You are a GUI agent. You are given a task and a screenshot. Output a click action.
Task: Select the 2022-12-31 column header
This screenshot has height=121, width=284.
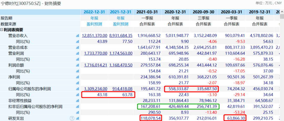94,12
